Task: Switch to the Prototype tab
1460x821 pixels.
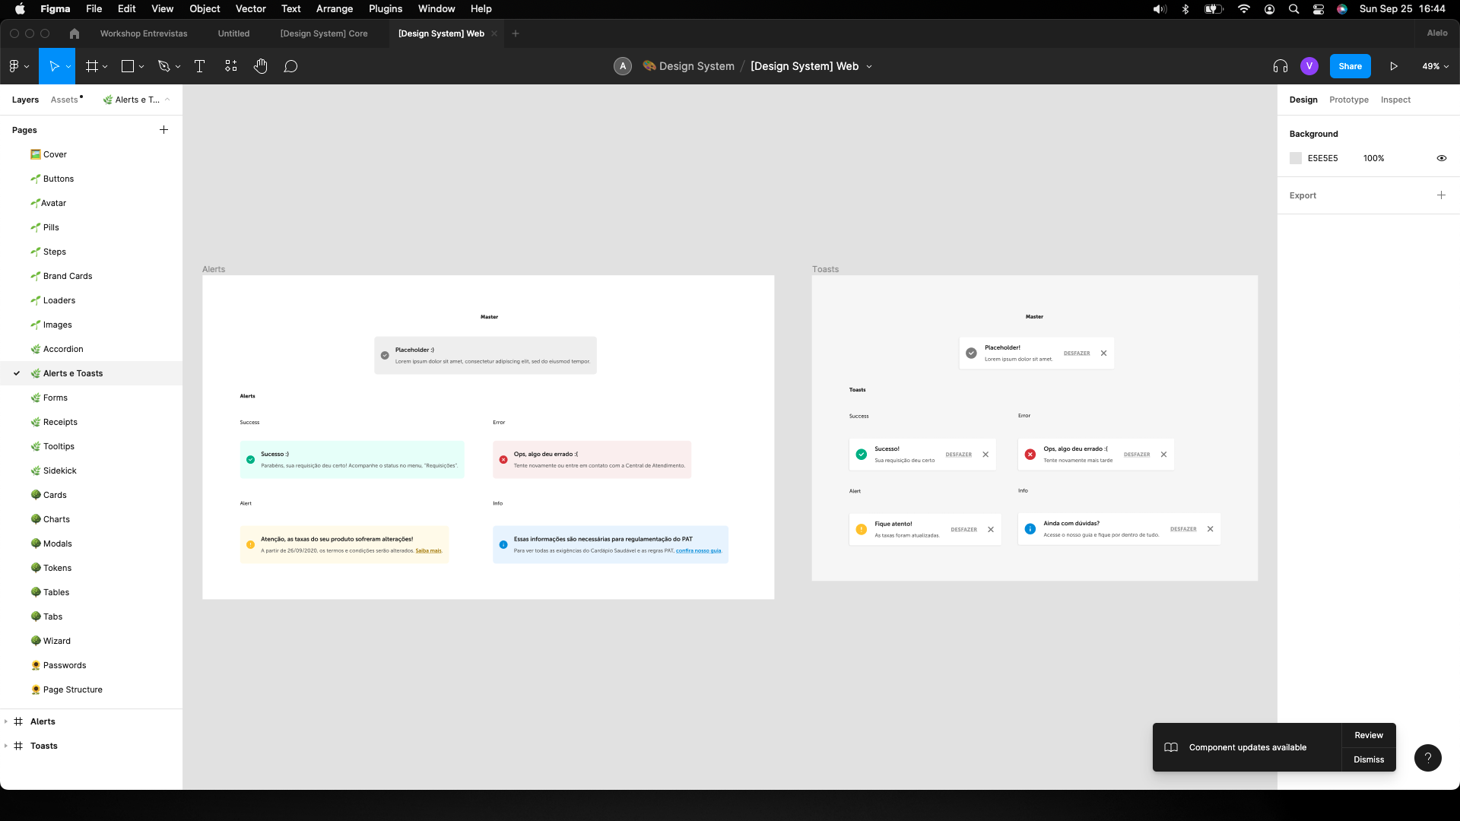Action: 1348,100
